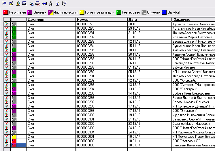Click the purple-yellow Частично укомп legend icon
The height and width of the screenshot is (151, 215).
[x=51, y=12]
